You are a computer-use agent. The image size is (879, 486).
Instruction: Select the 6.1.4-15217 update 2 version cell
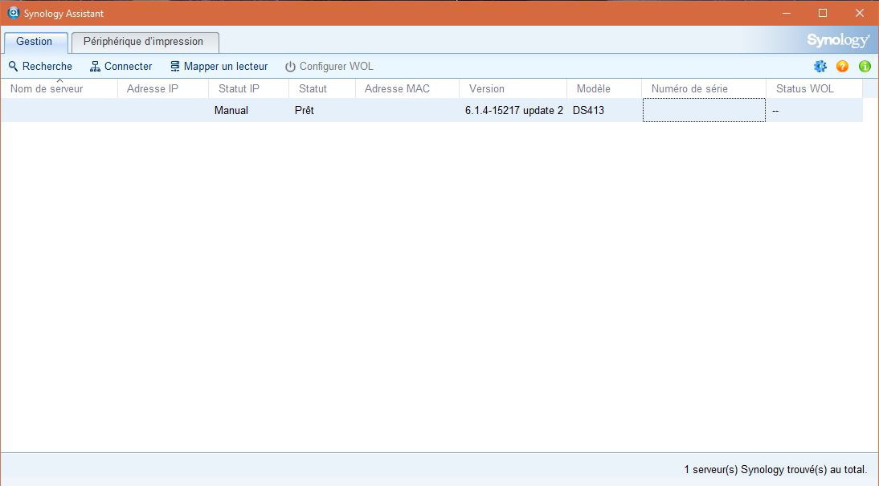point(514,110)
